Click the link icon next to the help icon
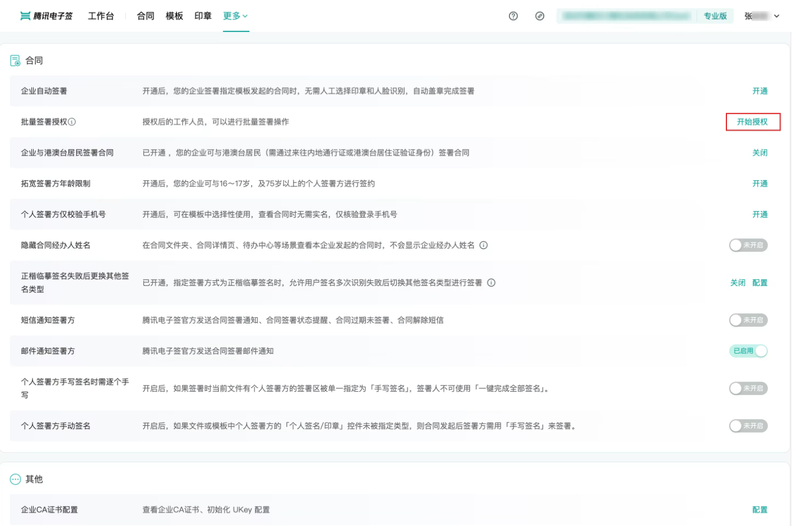Screen dimensions: 792x526 (540, 16)
